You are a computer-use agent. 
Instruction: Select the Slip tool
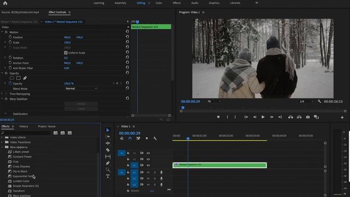pos(108,157)
